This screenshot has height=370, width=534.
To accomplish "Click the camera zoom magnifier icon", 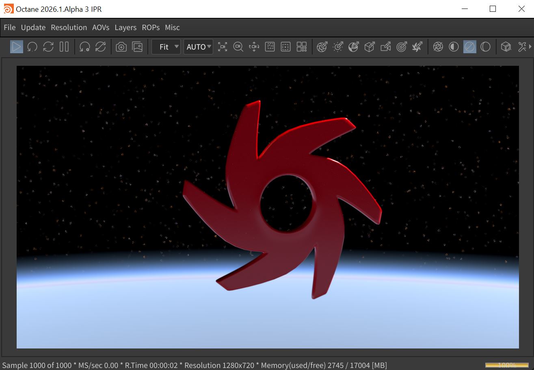I will click(238, 47).
